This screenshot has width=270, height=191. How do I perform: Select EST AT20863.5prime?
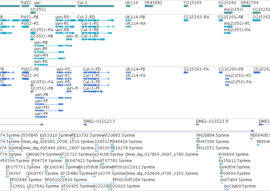pyautogui.click(x=119, y=135)
